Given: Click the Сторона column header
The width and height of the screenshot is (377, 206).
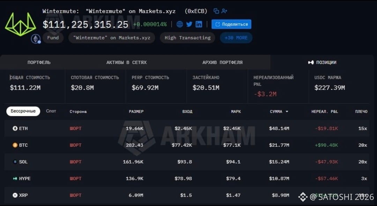Looking at the screenshot, I should click(78, 111).
